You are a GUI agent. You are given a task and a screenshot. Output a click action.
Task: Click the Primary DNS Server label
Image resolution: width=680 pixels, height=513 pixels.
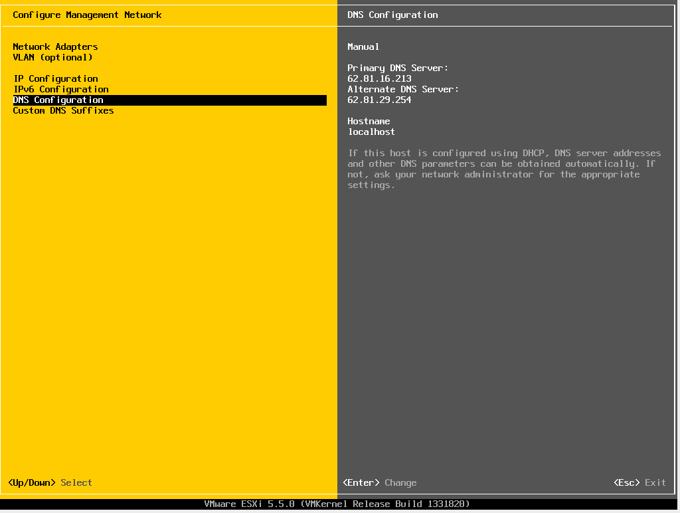point(398,68)
